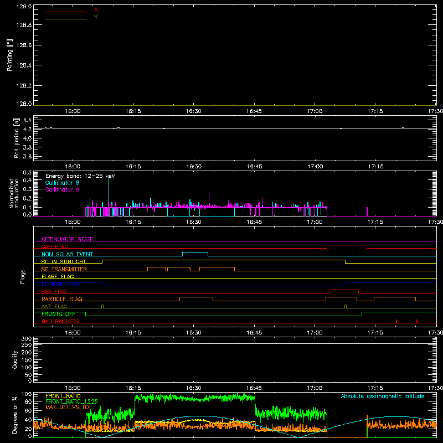
Task: Click the SC_TRANSMITTER flag label
Action: click(64, 269)
